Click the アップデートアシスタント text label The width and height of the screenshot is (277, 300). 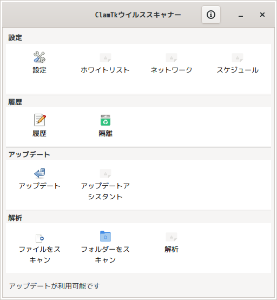pyautogui.click(x=105, y=191)
